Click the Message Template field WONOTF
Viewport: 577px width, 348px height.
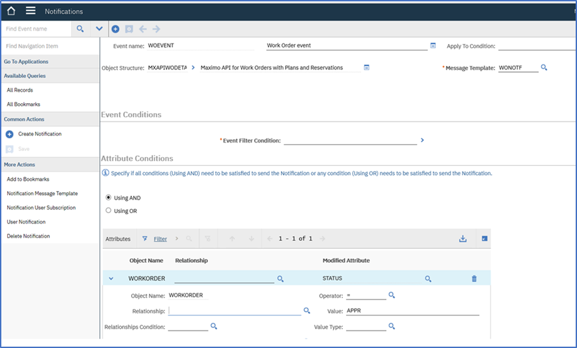[518, 68]
